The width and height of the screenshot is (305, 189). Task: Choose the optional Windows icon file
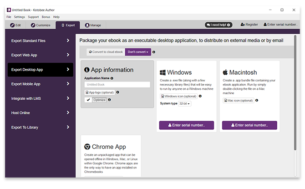pos(178,96)
